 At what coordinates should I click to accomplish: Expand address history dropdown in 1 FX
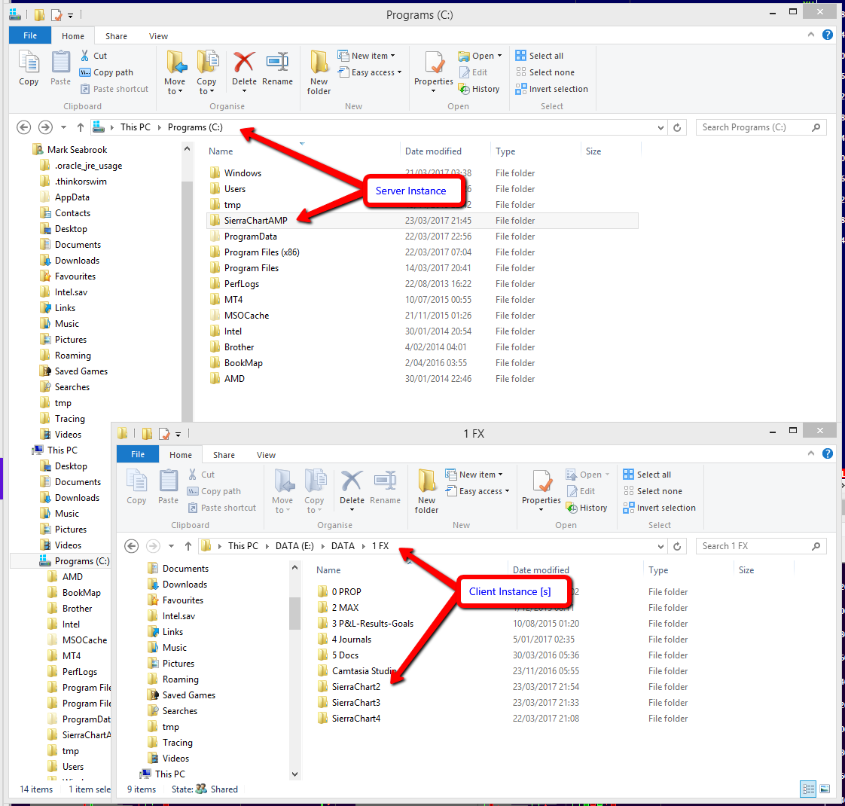(x=660, y=547)
